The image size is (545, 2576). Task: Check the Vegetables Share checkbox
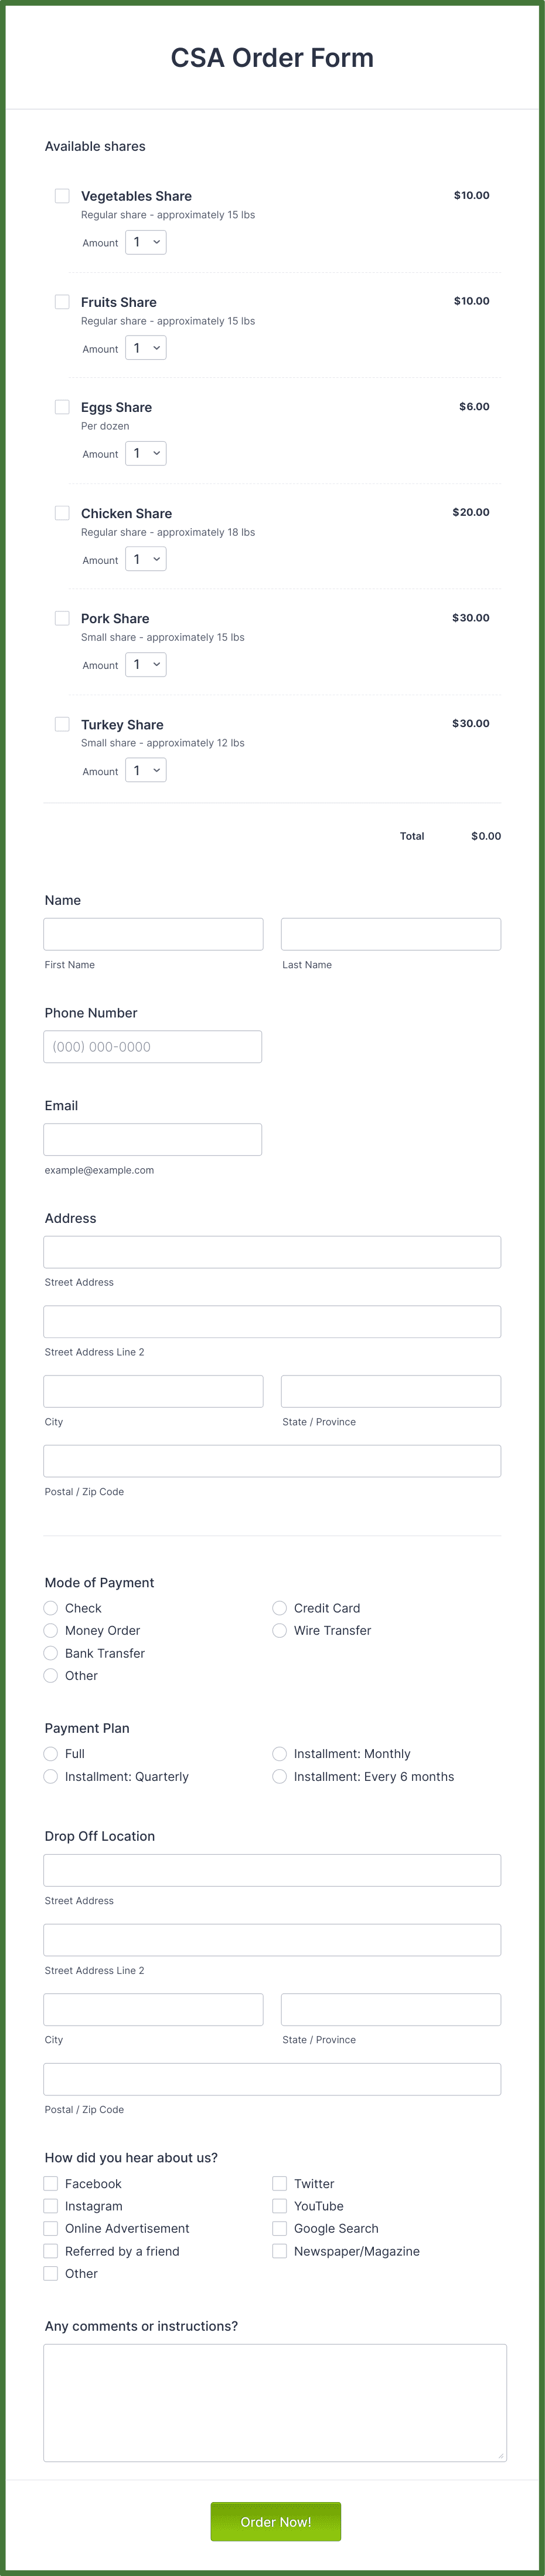click(61, 196)
